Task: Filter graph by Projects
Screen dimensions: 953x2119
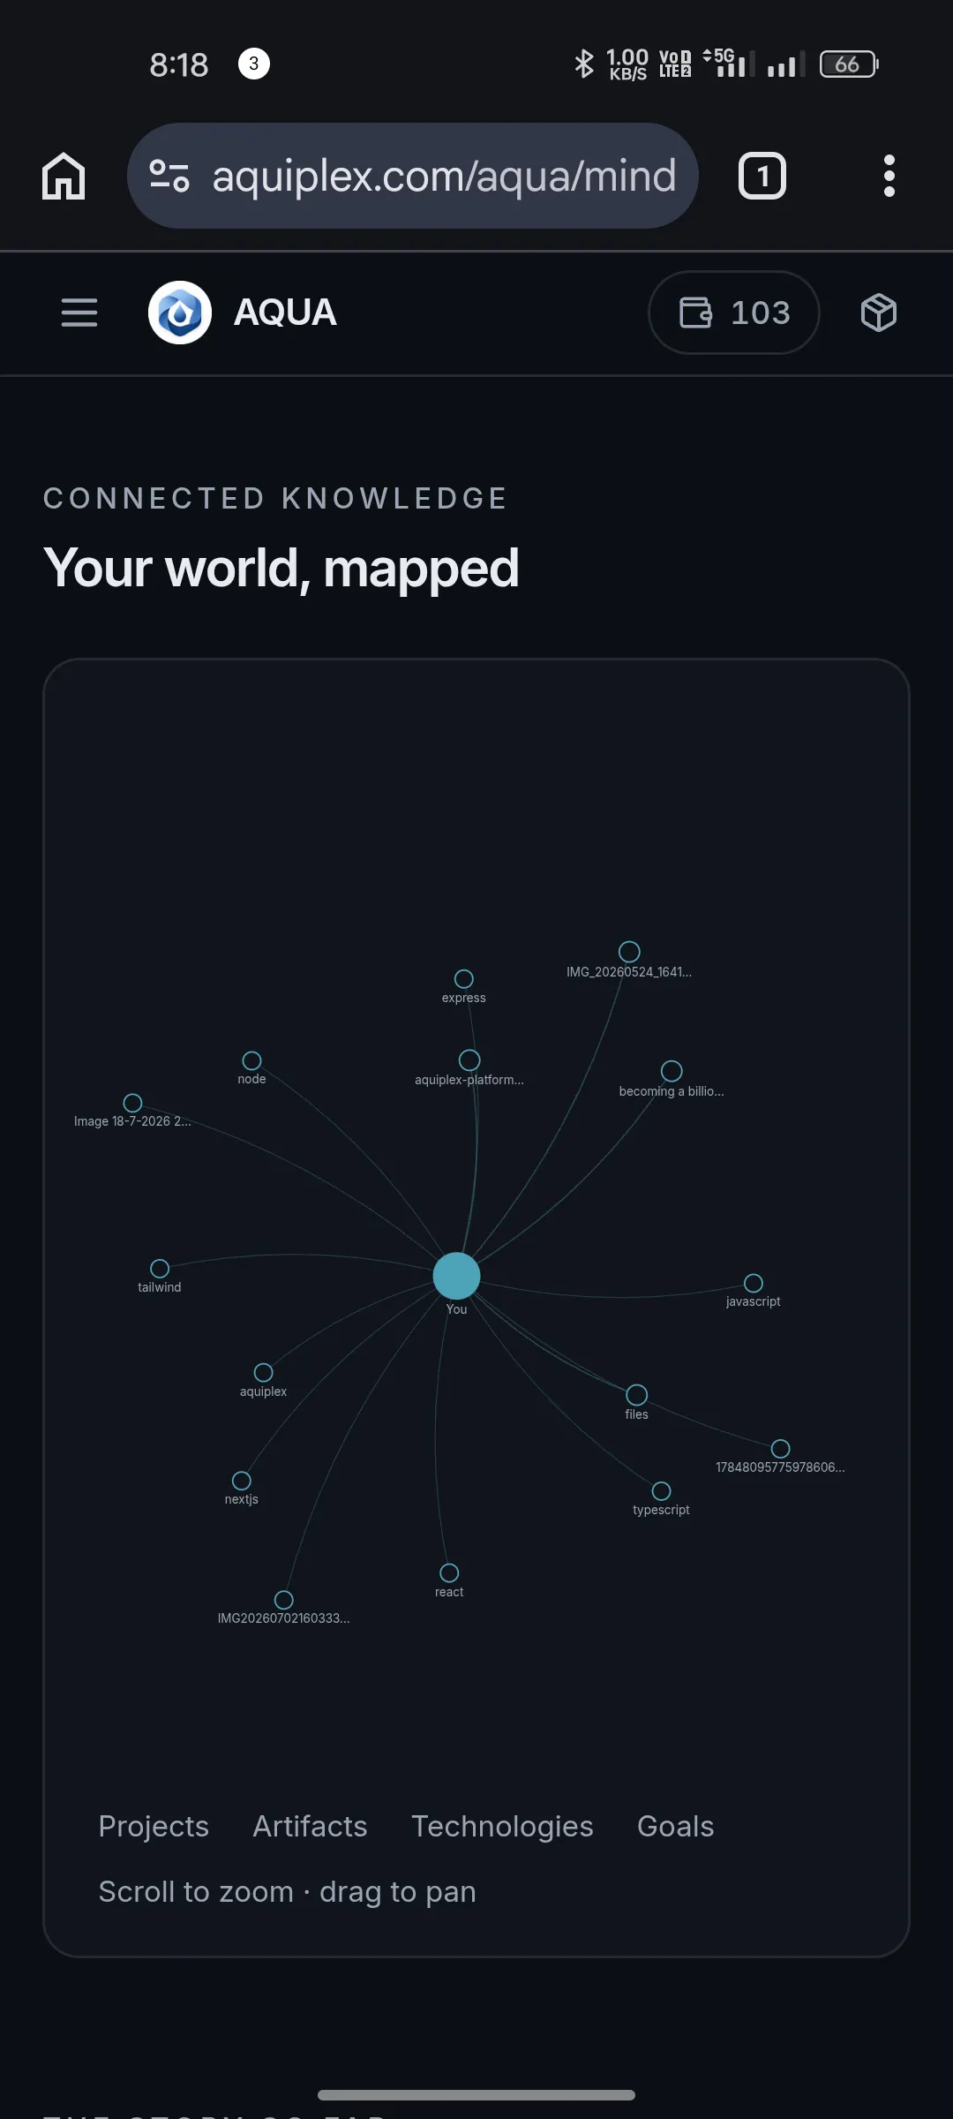Action: click(x=154, y=1826)
